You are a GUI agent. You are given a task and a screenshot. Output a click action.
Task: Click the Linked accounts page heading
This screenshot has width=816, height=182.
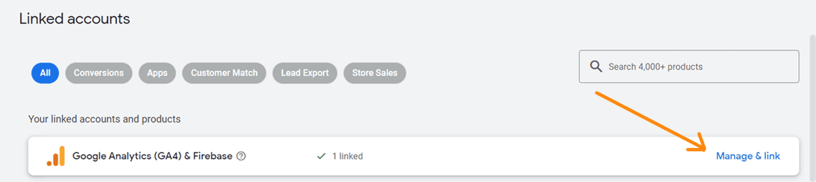[x=75, y=19]
